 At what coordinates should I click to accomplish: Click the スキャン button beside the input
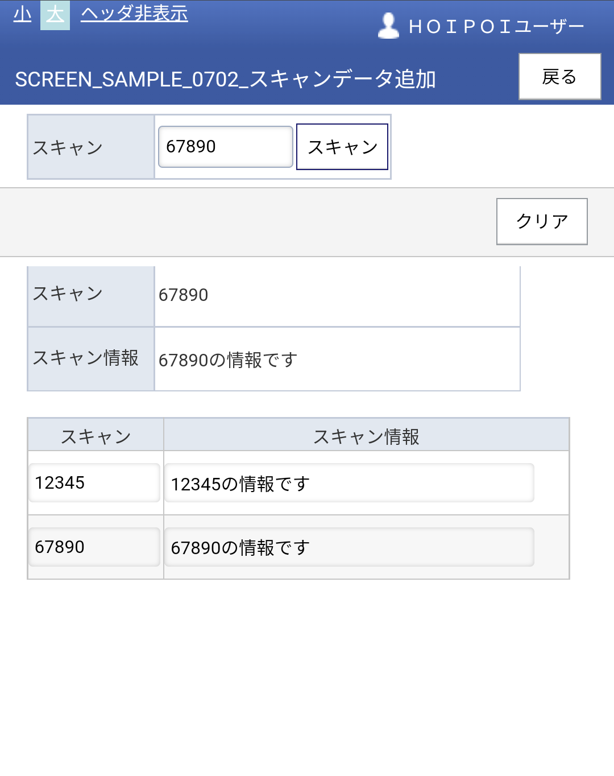coord(342,147)
